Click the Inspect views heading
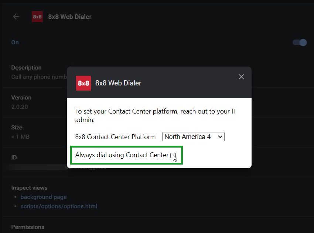 pos(30,188)
